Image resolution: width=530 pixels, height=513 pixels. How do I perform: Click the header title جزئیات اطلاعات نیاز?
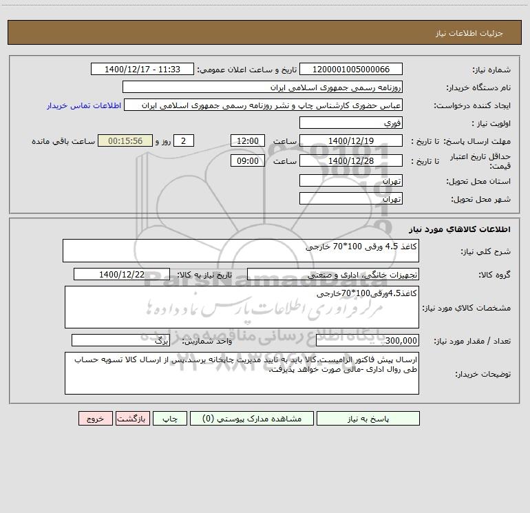pyautogui.click(x=469, y=33)
